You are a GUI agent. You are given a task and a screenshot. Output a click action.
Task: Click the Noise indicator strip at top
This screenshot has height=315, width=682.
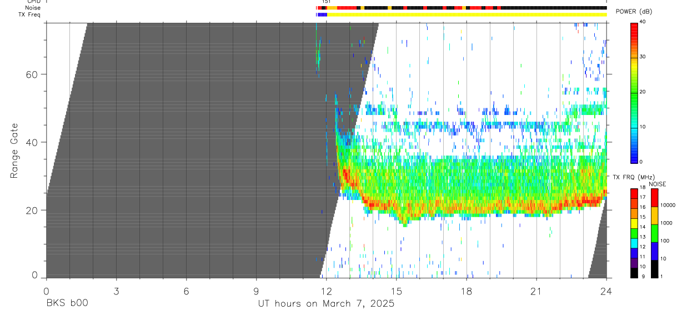coord(461,8)
